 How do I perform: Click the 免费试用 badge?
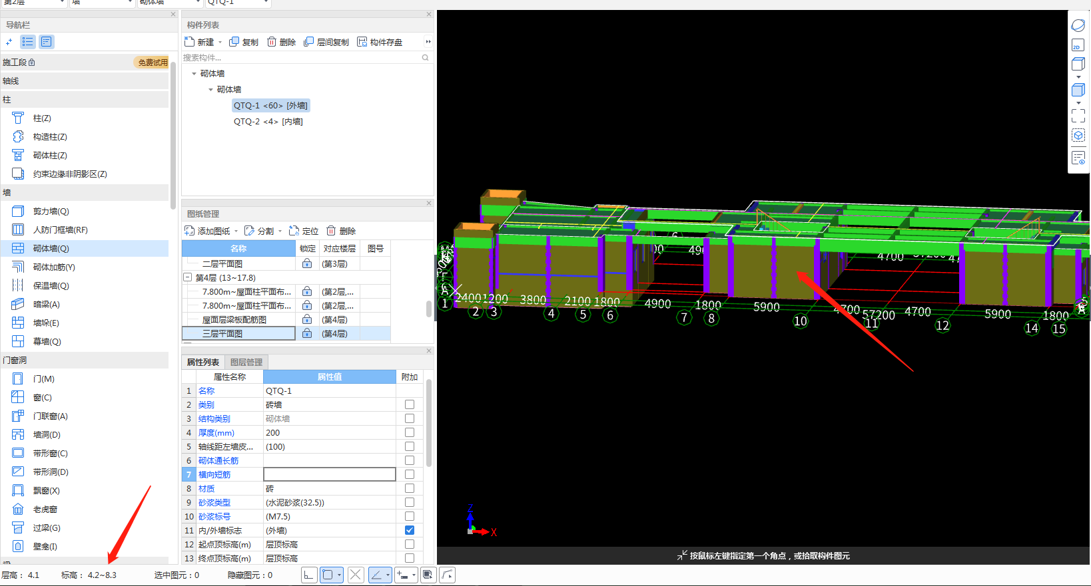(x=153, y=63)
